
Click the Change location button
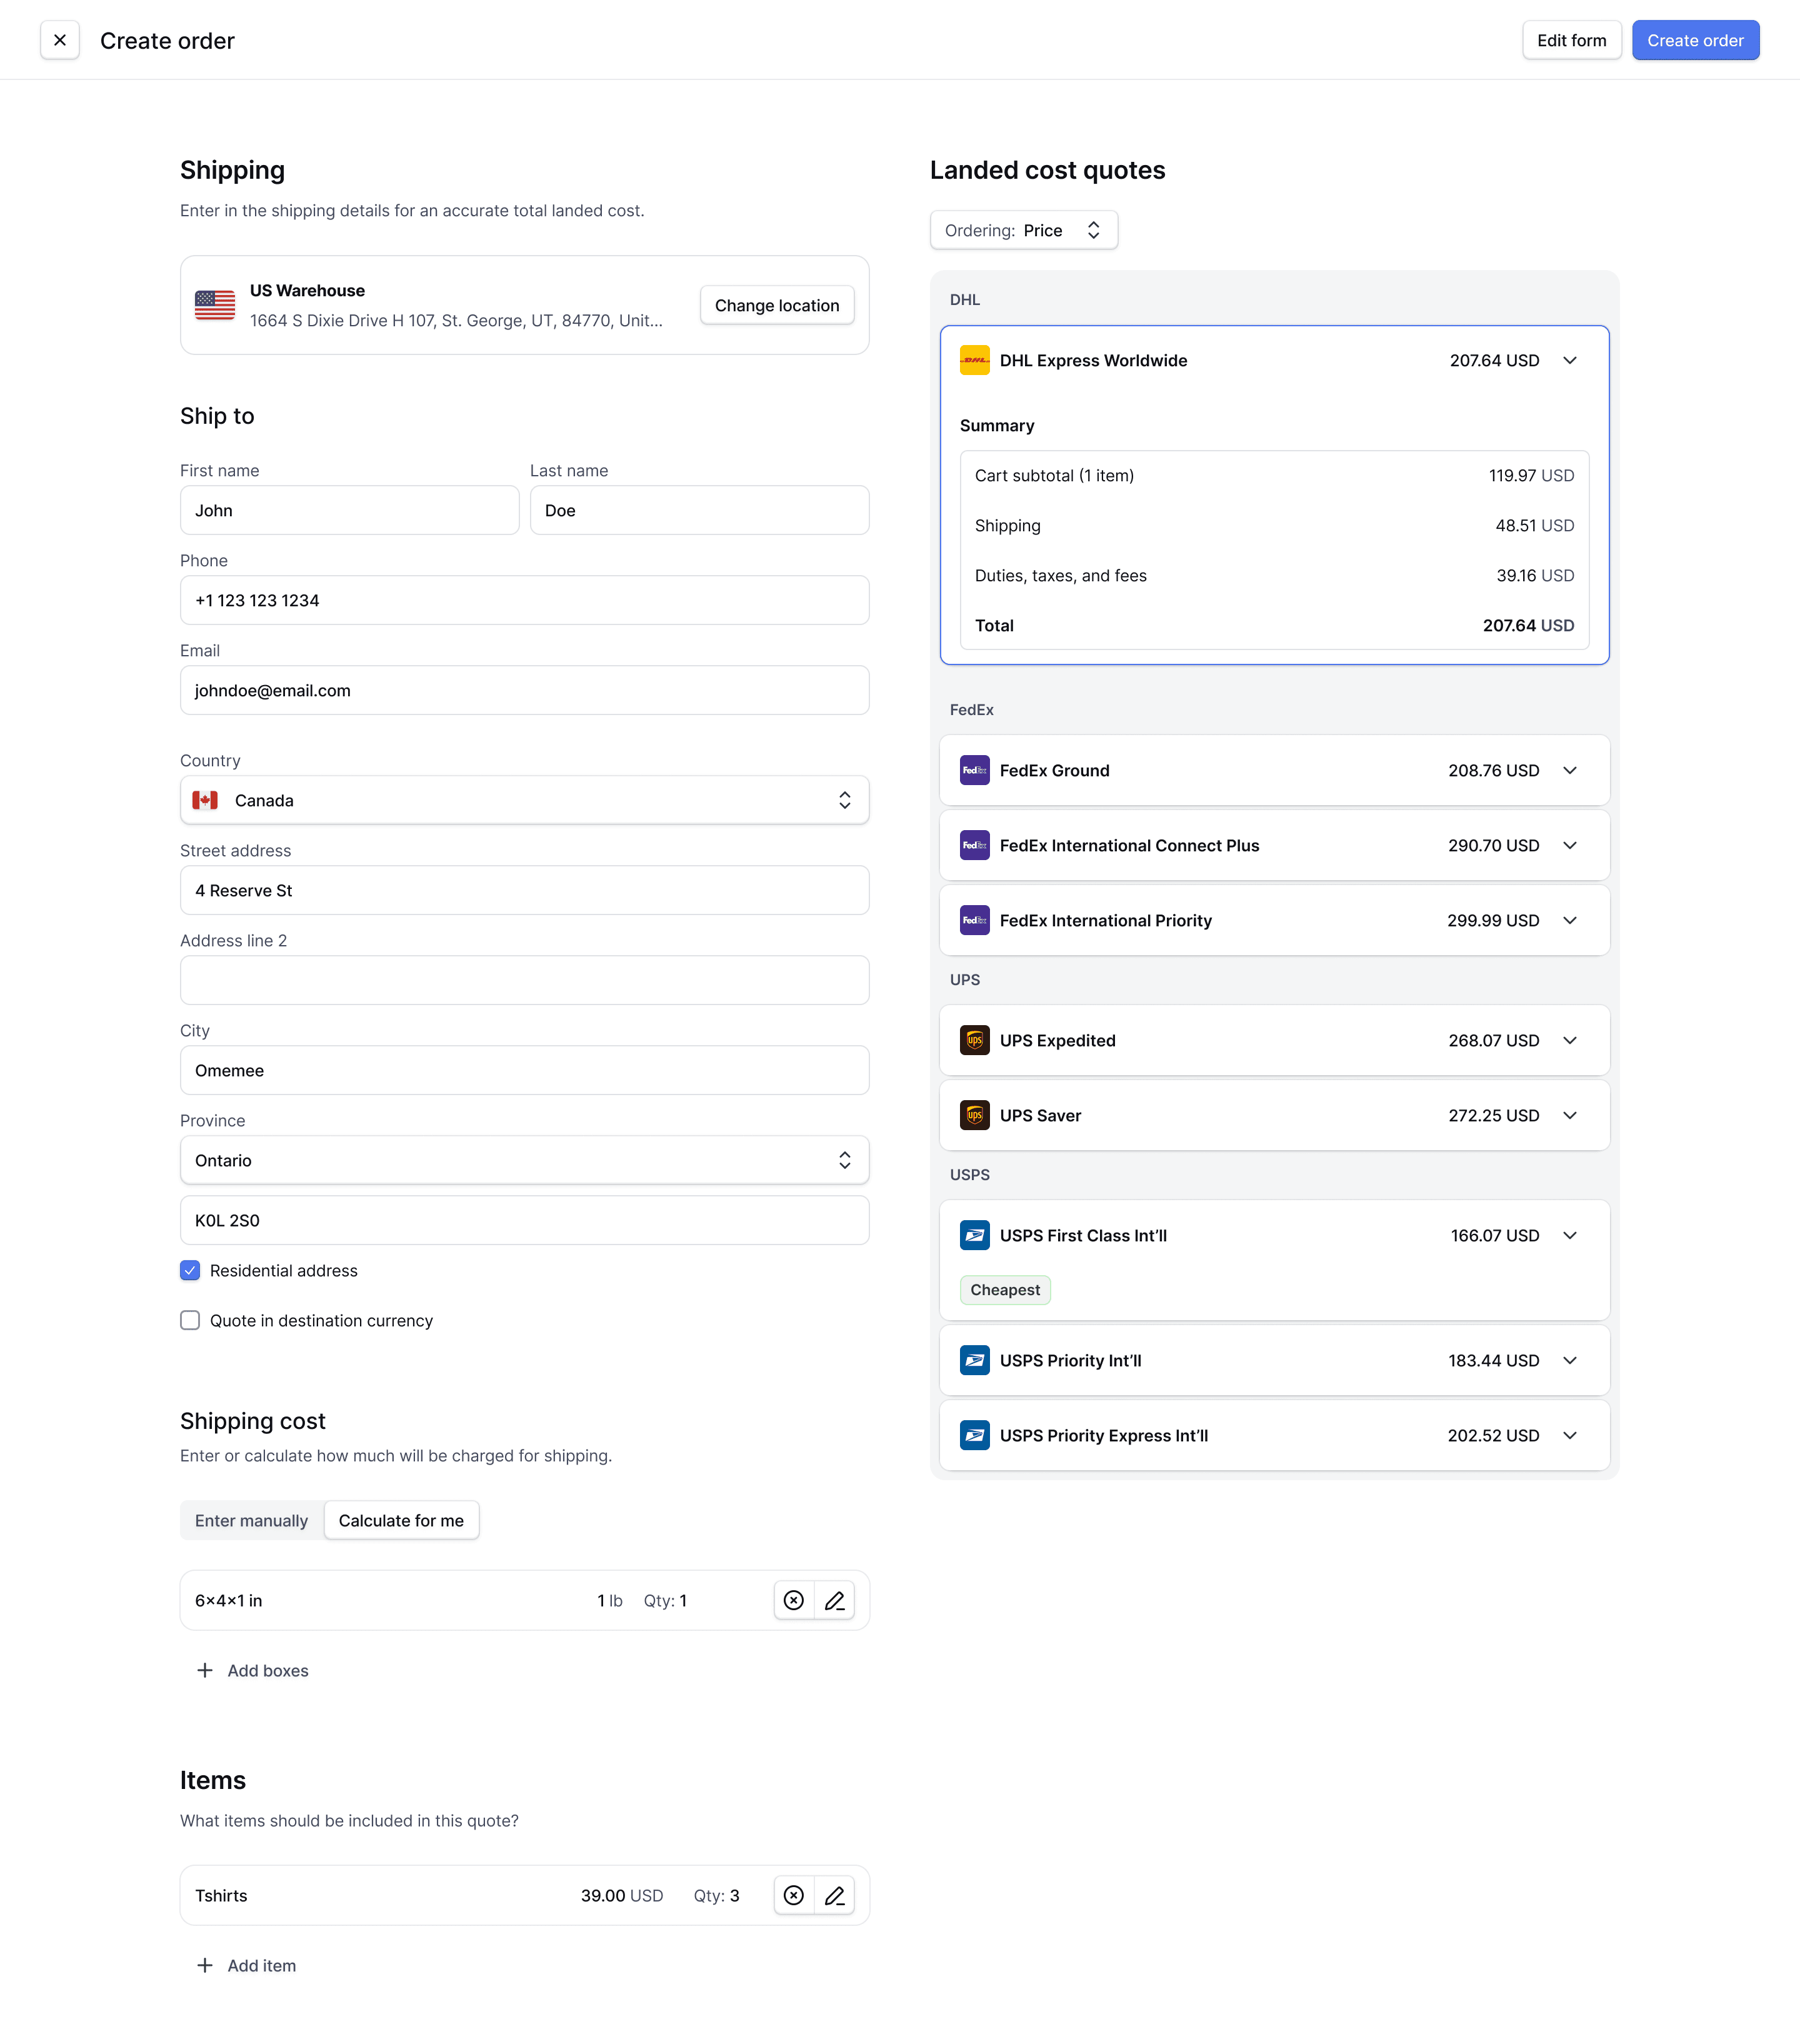[x=777, y=304]
